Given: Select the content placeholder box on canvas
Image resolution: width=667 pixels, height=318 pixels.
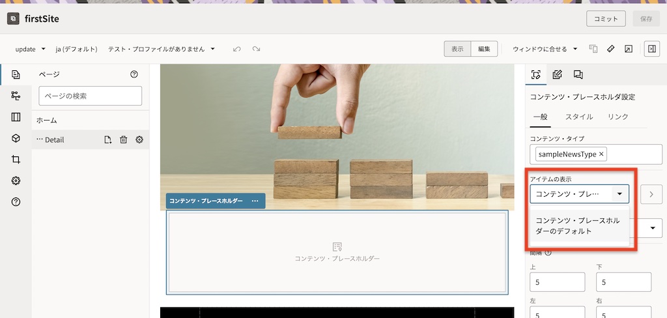Looking at the screenshot, I should (x=337, y=252).
